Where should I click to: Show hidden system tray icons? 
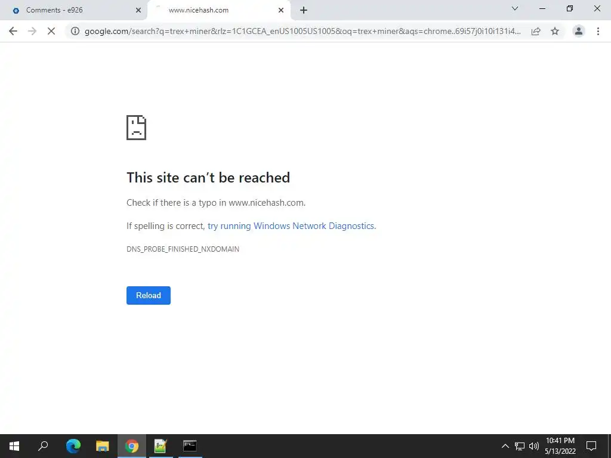coord(505,446)
